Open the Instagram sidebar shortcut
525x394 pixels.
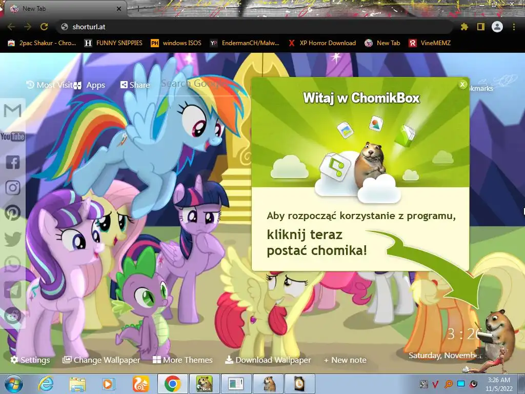point(13,188)
